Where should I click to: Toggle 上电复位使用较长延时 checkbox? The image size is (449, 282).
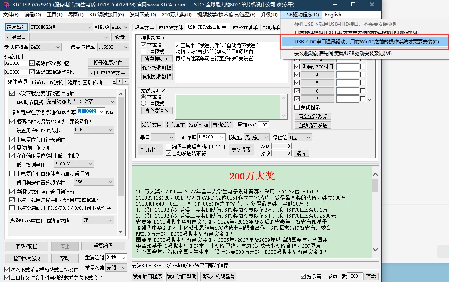click(x=12, y=139)
